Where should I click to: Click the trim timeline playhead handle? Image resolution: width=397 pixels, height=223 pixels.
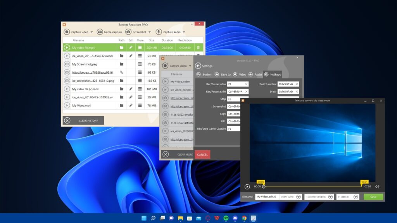(264, 187)
